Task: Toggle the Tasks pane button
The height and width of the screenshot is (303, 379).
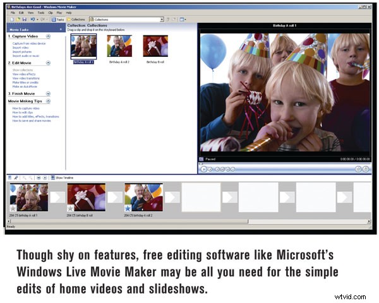Action: [x=58, y=20]
